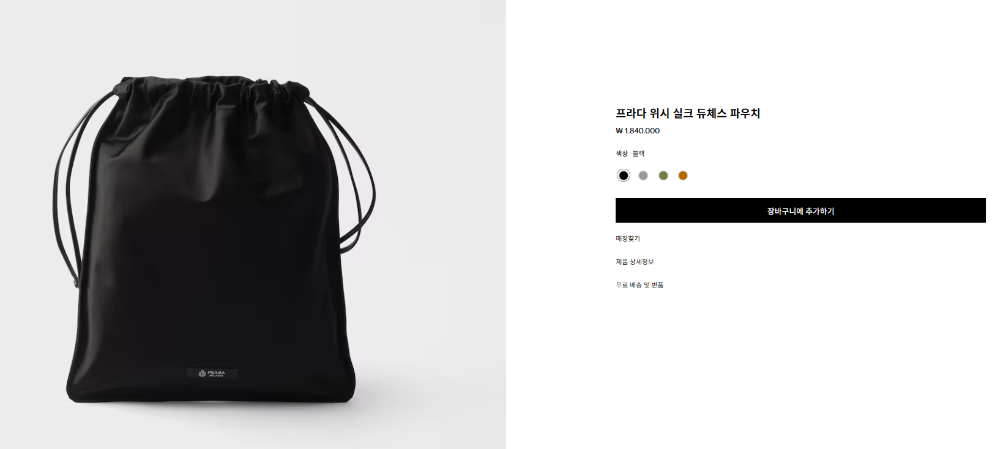Click the ₩ 1.840.000 price text

click(x=638, y=131)
